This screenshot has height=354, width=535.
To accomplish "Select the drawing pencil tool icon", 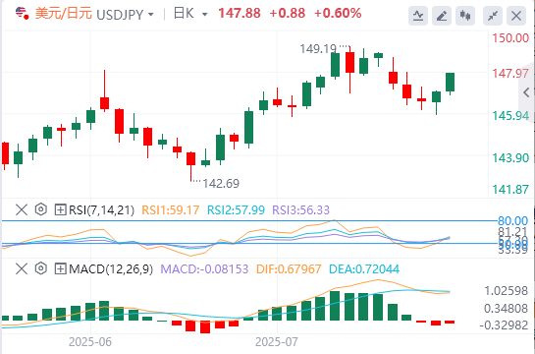I will pos(442,16).
